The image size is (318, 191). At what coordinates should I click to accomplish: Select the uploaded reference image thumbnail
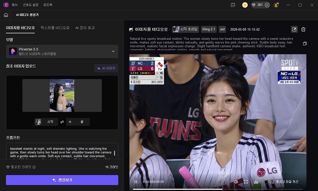(62, 95)
